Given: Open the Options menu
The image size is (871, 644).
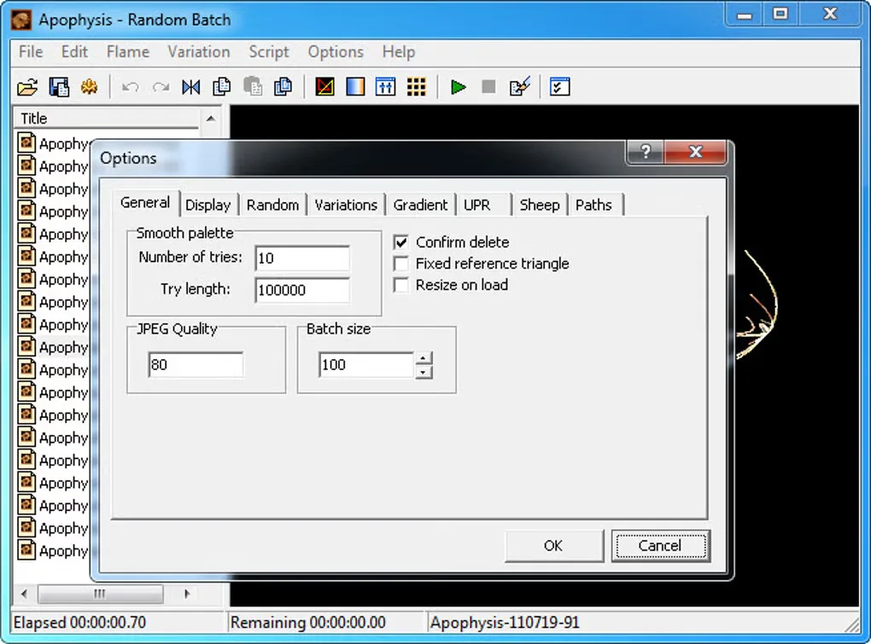Looking at the screenshot, I should (336, 52).
